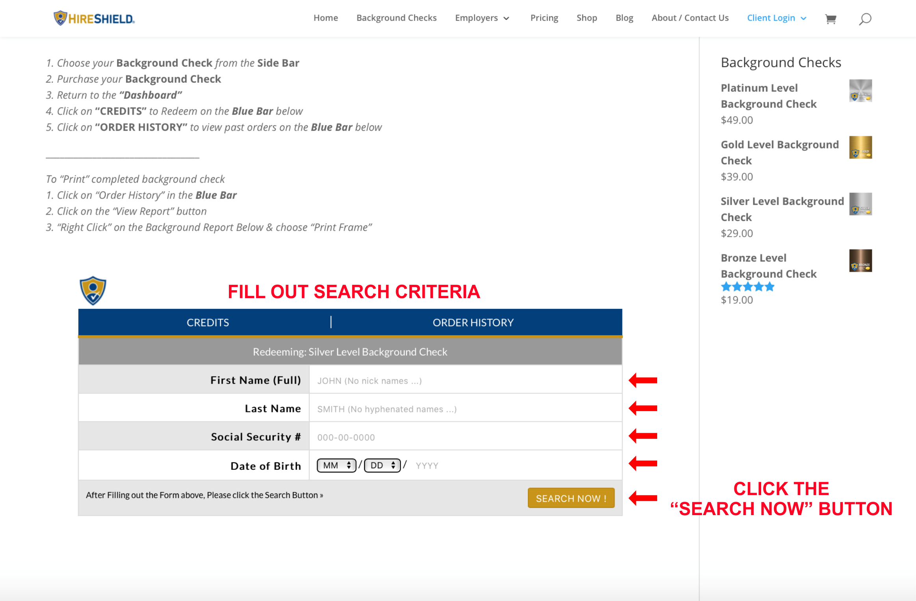The width and height of the screenshot is (916, 601).
Task: Open the Pricing page
Action: [544, 18]
